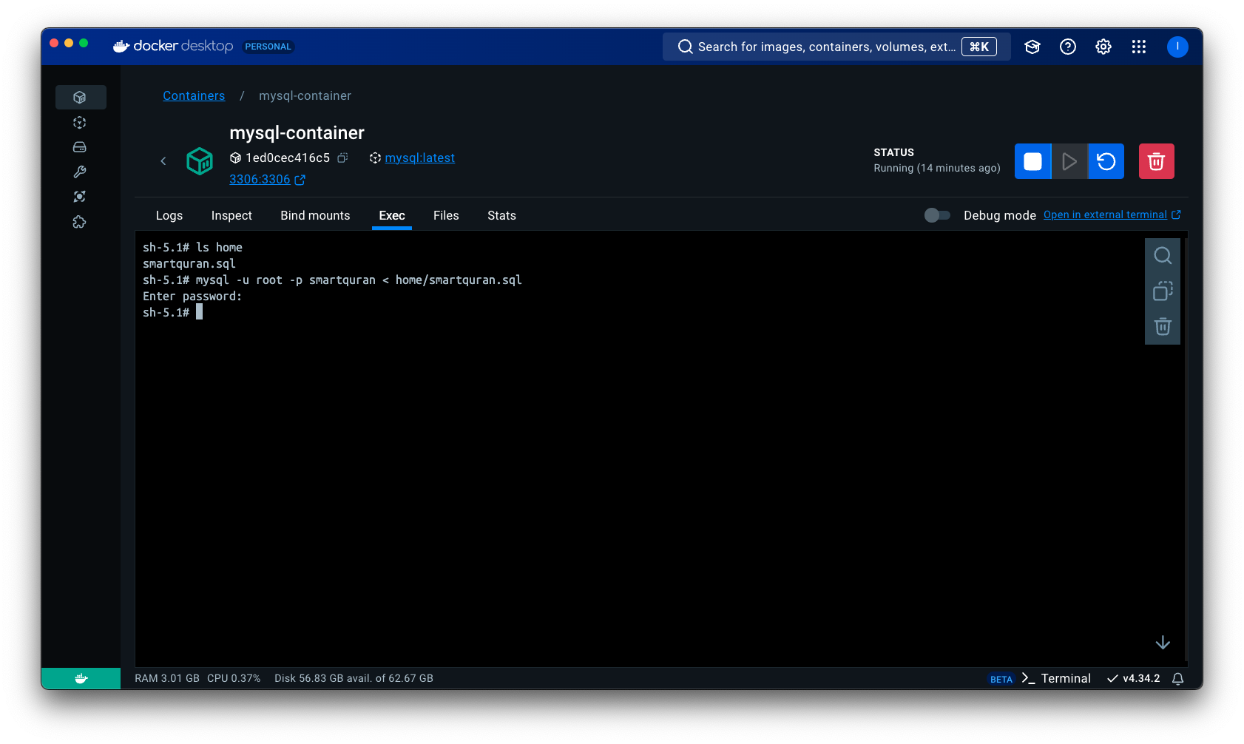
Task: Open the mysql:latest image link
Action: (x=420, y=158)
